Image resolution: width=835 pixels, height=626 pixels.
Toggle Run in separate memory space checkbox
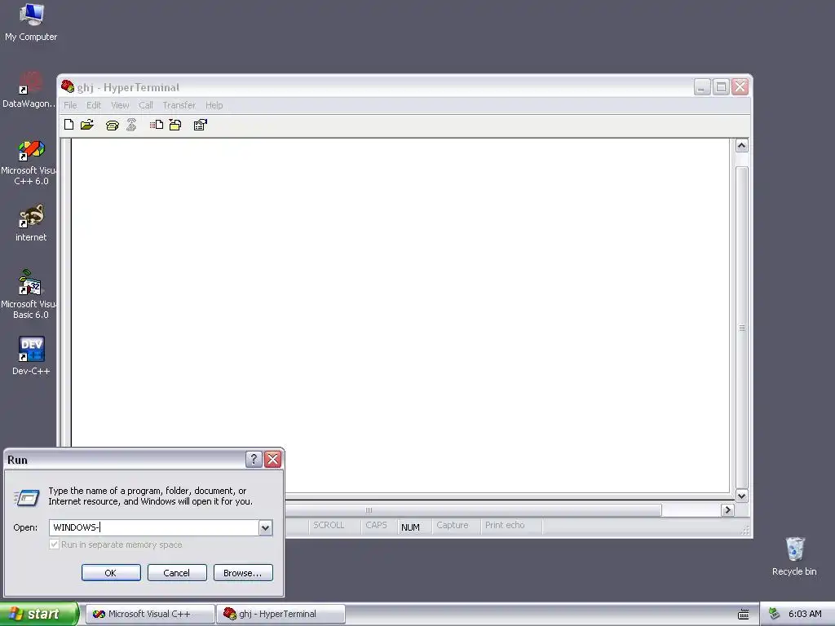[54, 544]
